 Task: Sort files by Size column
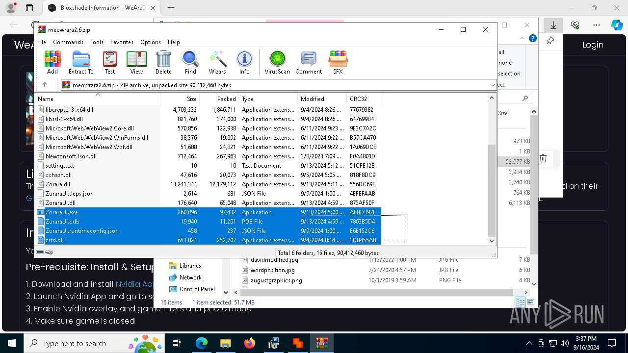180,99
